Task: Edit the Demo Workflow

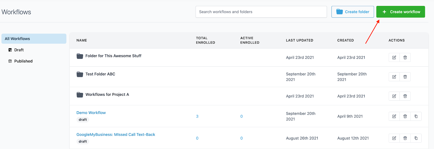Action: tap(394, 116)
